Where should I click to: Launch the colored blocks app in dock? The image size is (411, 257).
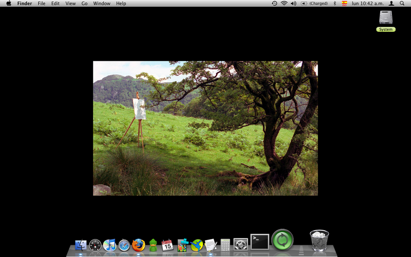(183, 245)
